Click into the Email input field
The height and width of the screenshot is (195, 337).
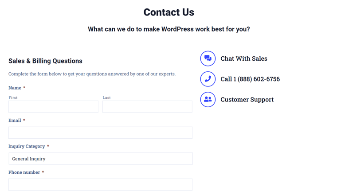100,133
